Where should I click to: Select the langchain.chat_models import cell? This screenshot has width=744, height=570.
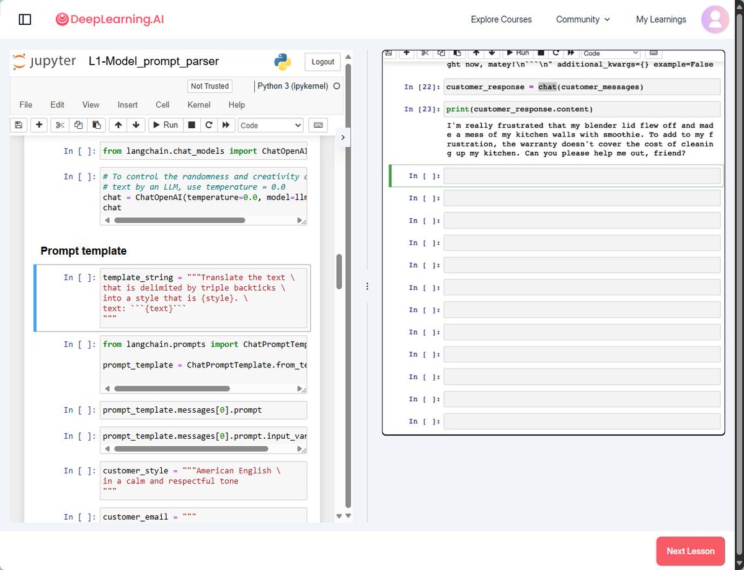[203, 152]
